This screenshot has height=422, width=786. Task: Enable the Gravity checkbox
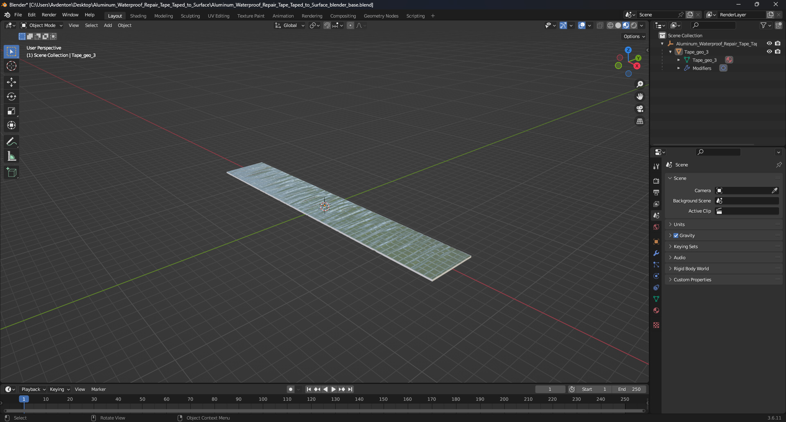click(676, 236)
